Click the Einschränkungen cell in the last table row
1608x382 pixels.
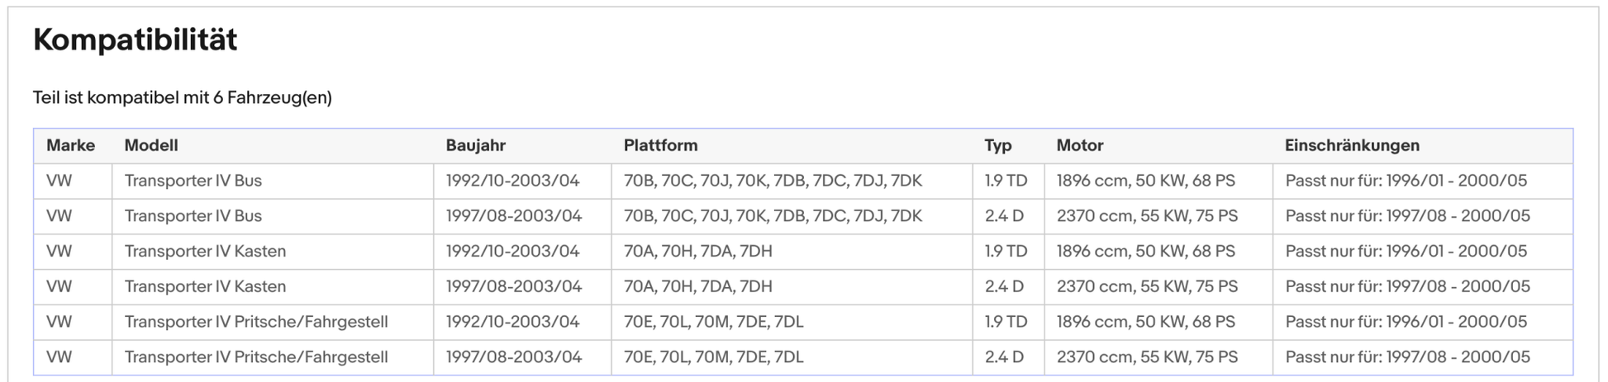point(1407,357)
